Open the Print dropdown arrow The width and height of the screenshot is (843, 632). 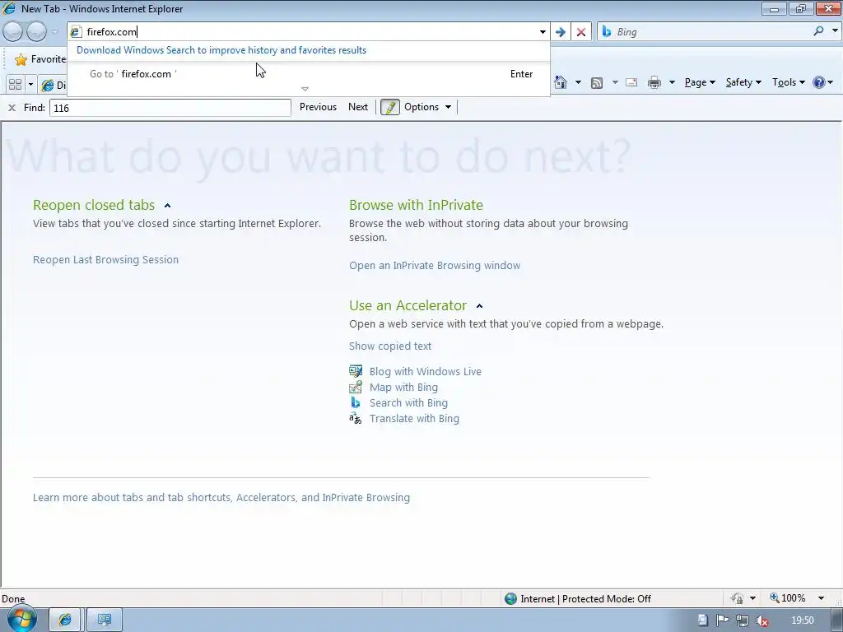672,82
